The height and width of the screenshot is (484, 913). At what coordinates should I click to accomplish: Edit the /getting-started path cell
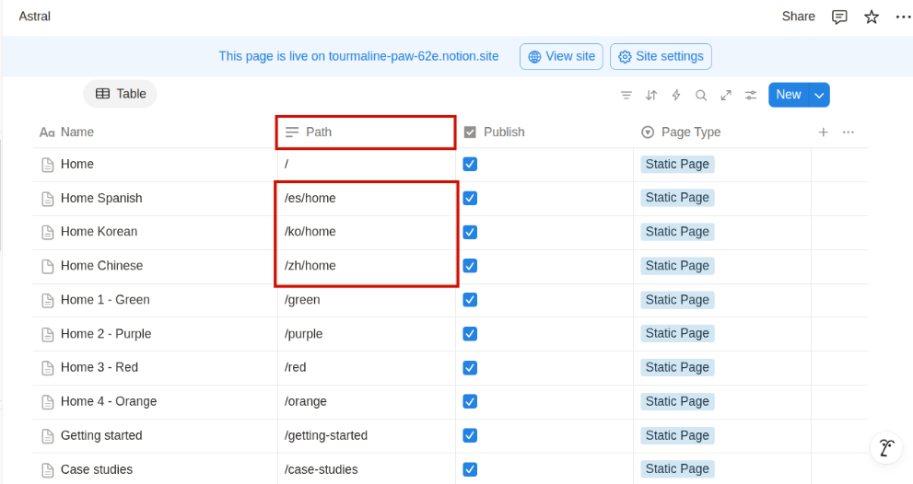point(367,436)
